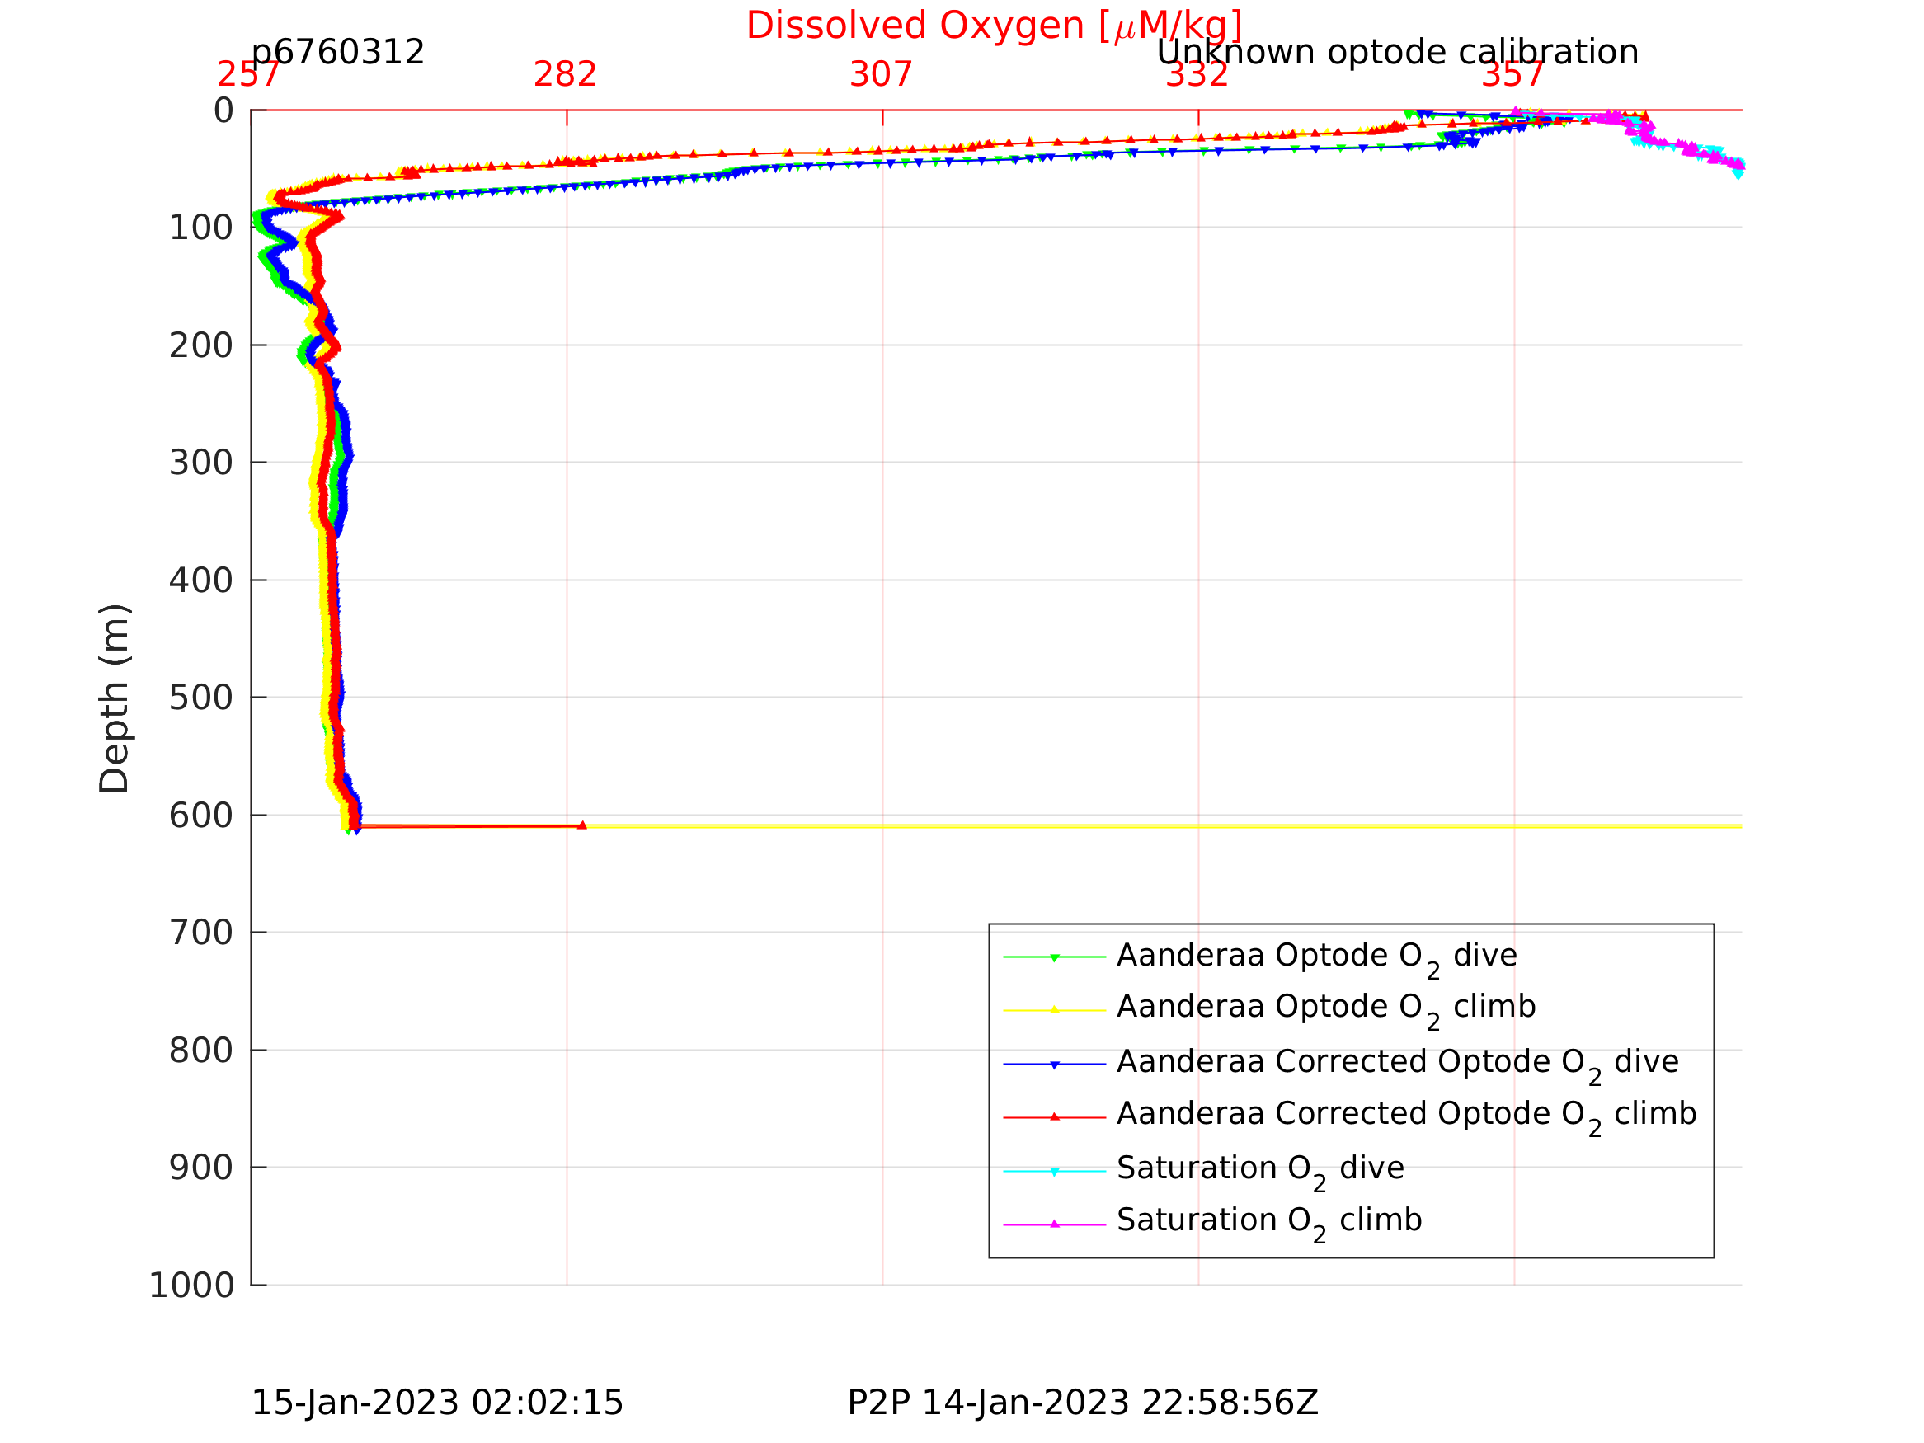Select legend entry 'Saturation O2 climb'
This screenshot has height=1443, width=1924.
click(x=1269, y=1223)
